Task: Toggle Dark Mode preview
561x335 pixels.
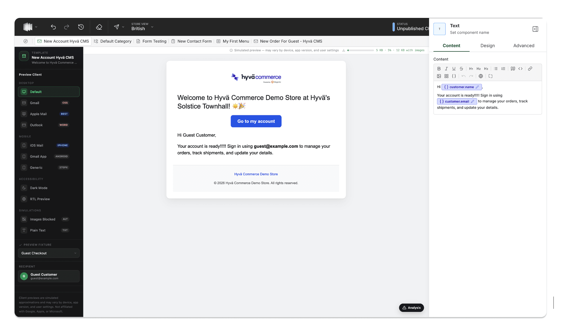Action: pos(49,188)
